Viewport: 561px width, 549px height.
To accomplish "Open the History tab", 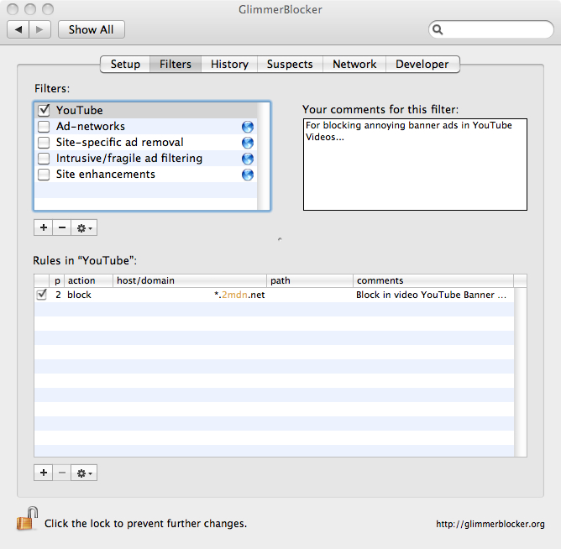I will pyautogui.click(x=229, y=64).
